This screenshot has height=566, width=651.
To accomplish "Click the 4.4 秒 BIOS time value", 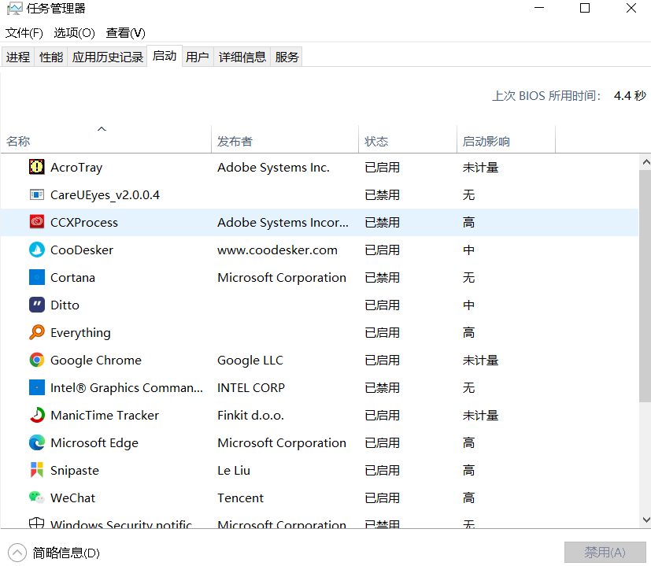I will click(630, 95).
